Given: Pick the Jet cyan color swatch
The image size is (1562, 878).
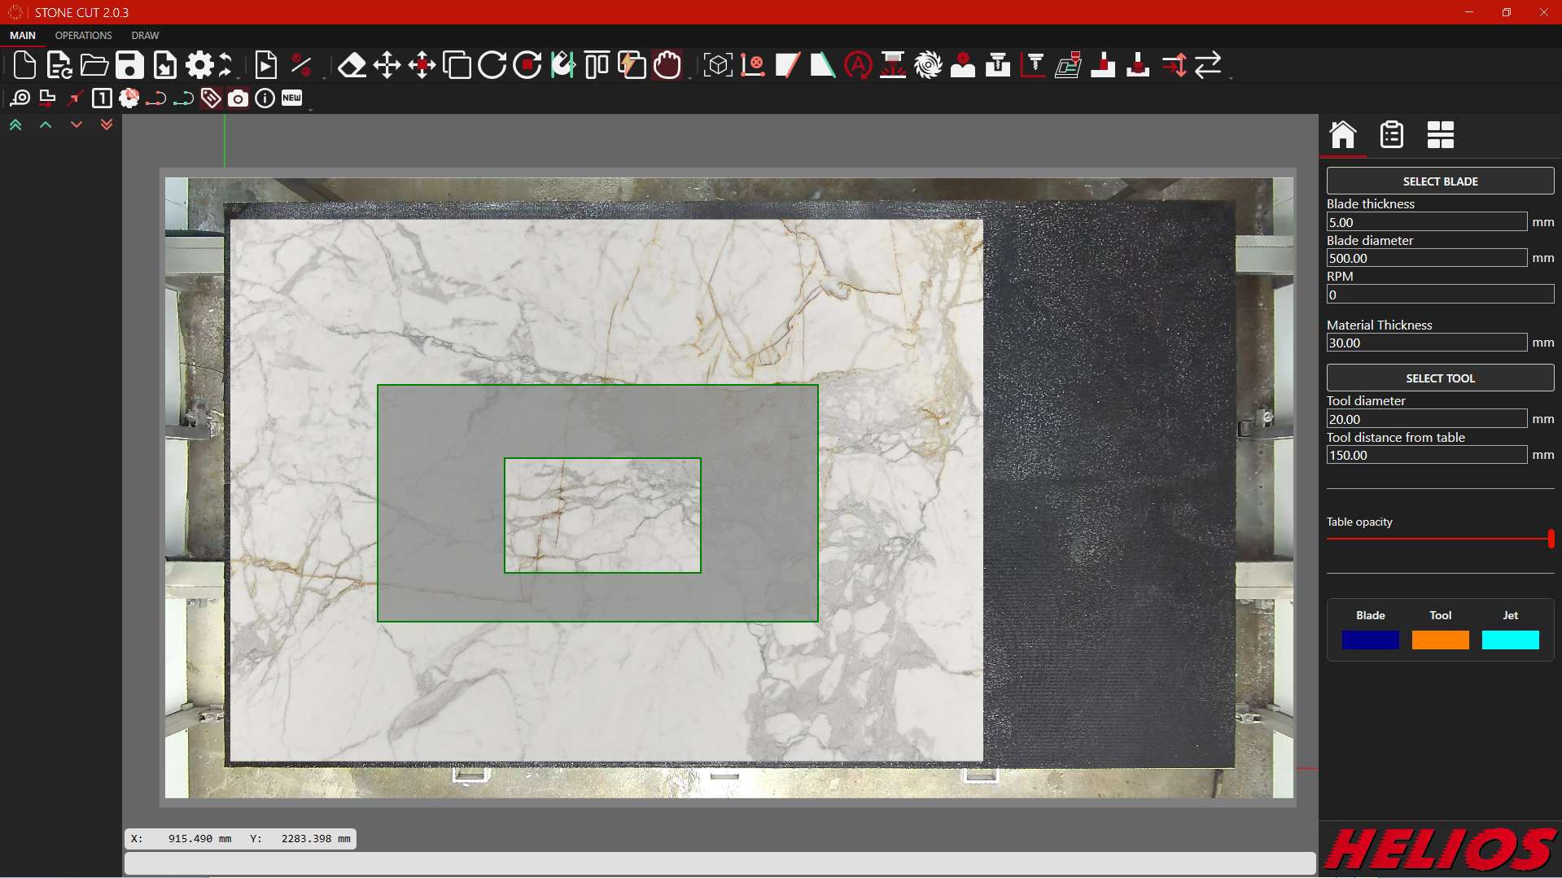Looking at the screenshot, I should [1510, 640].
